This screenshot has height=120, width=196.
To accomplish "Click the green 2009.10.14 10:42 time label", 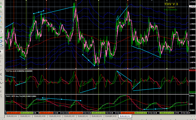I will coord(27,113).
